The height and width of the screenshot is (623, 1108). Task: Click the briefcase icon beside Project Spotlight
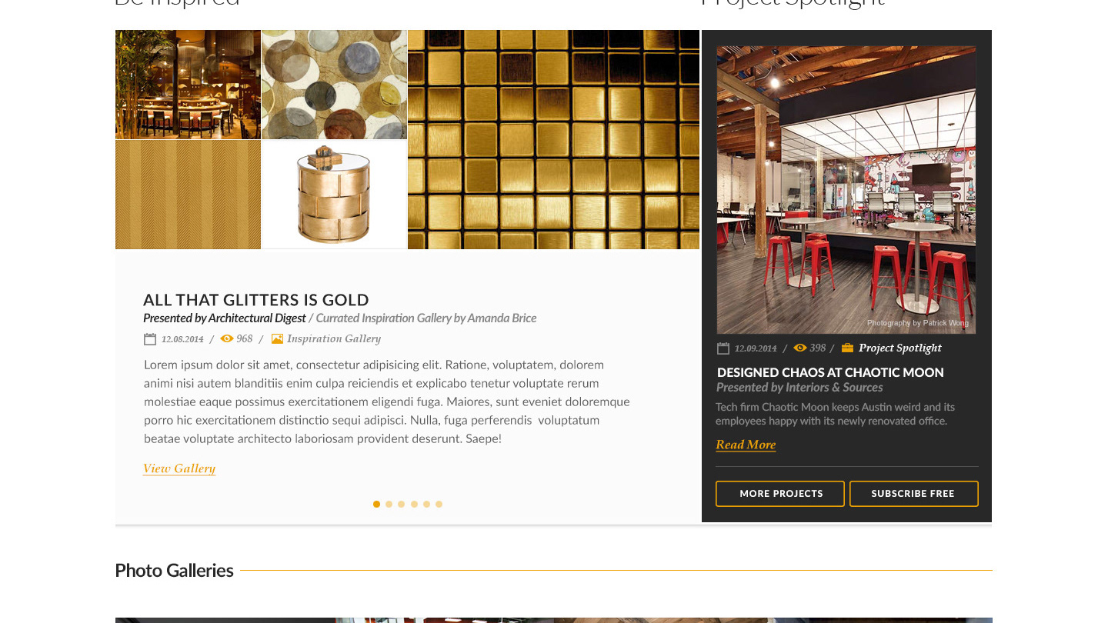coord(847,348)
